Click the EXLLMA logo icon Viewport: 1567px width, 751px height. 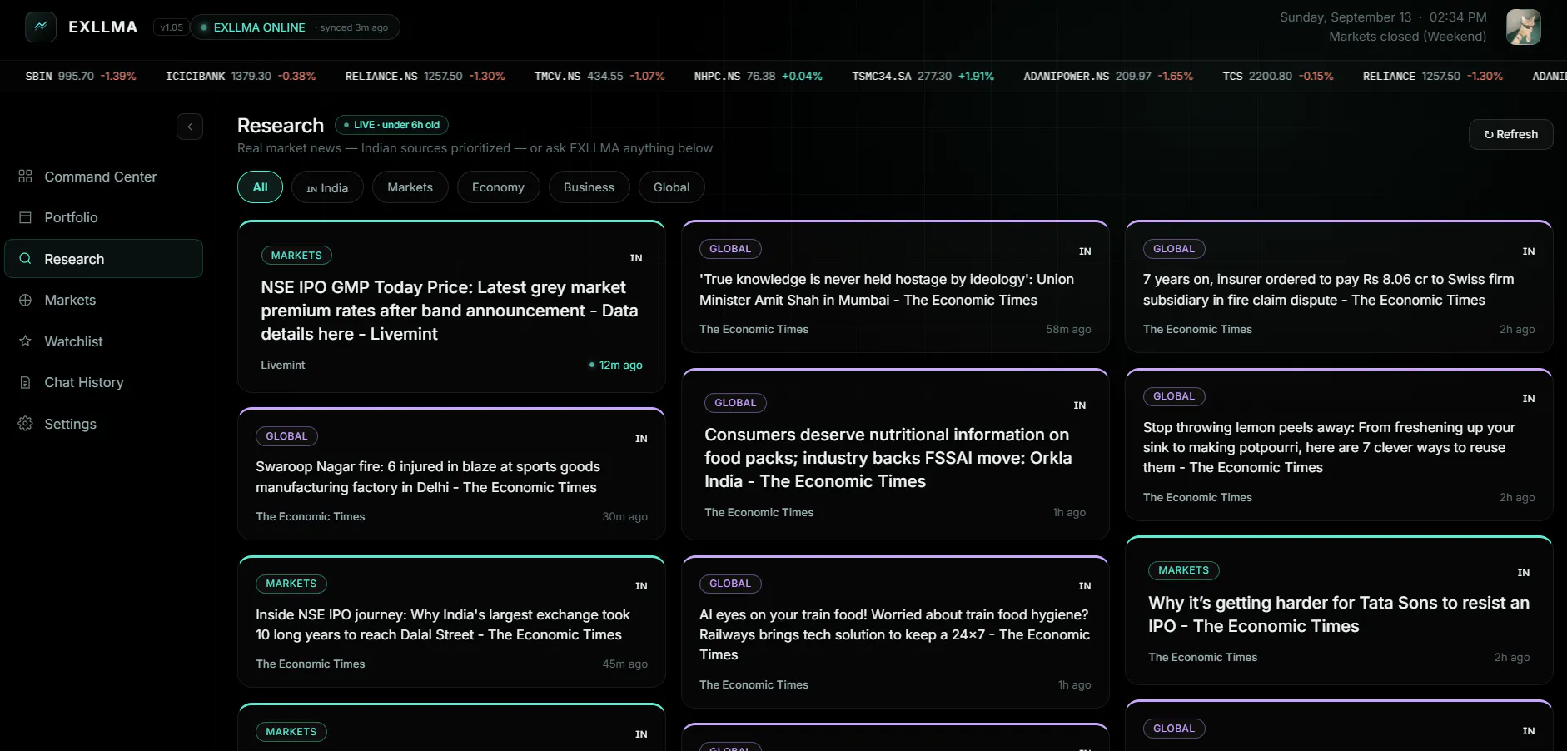pos(40,27)
